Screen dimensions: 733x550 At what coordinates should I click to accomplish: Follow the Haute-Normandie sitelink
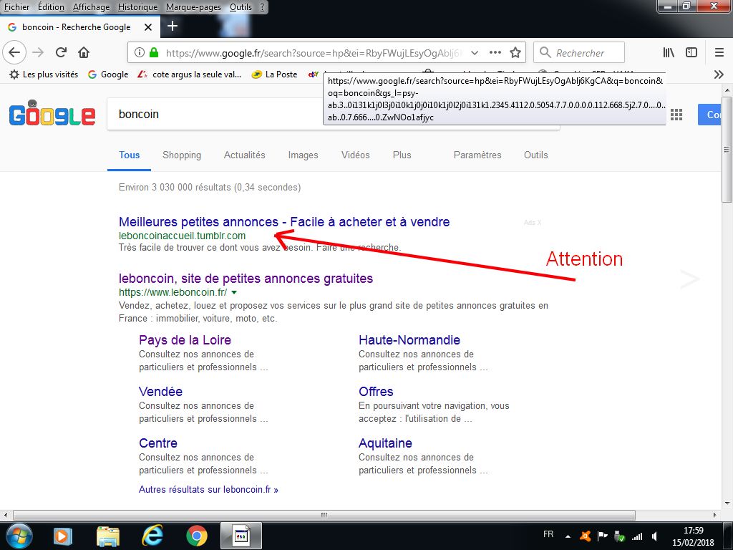click(409, 340)
